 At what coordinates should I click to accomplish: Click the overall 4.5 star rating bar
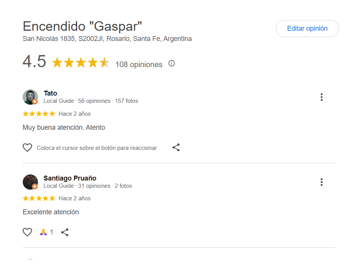tap(81, 63)
